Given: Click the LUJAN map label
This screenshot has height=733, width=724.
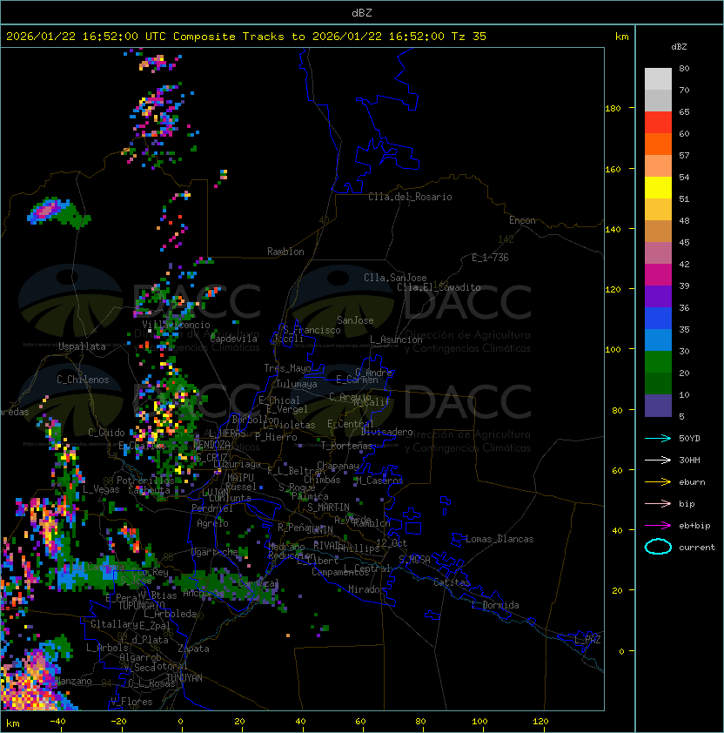Looking at the screenshot, I should pyautogui.click(x=215, y=493).
